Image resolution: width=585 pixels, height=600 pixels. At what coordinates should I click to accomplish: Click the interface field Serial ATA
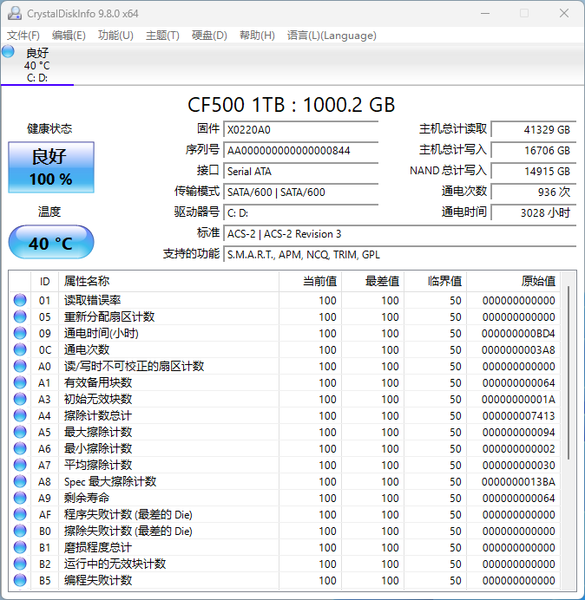click(301, 171)
